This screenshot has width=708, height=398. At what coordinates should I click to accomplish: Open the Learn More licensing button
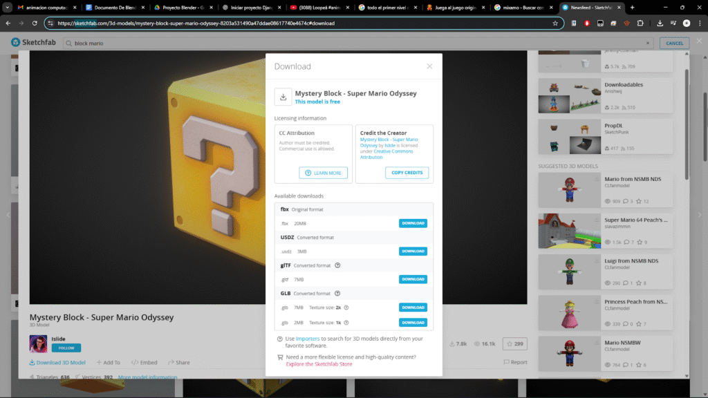[323, 173]
